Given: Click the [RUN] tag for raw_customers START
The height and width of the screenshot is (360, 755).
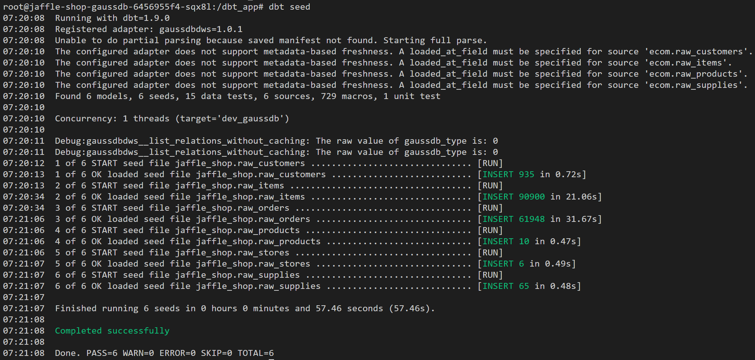Looking at the screenshot, I should (x=490, y=163).
